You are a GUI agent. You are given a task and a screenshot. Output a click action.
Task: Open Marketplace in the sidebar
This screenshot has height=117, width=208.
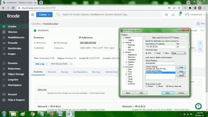(14, 85)
